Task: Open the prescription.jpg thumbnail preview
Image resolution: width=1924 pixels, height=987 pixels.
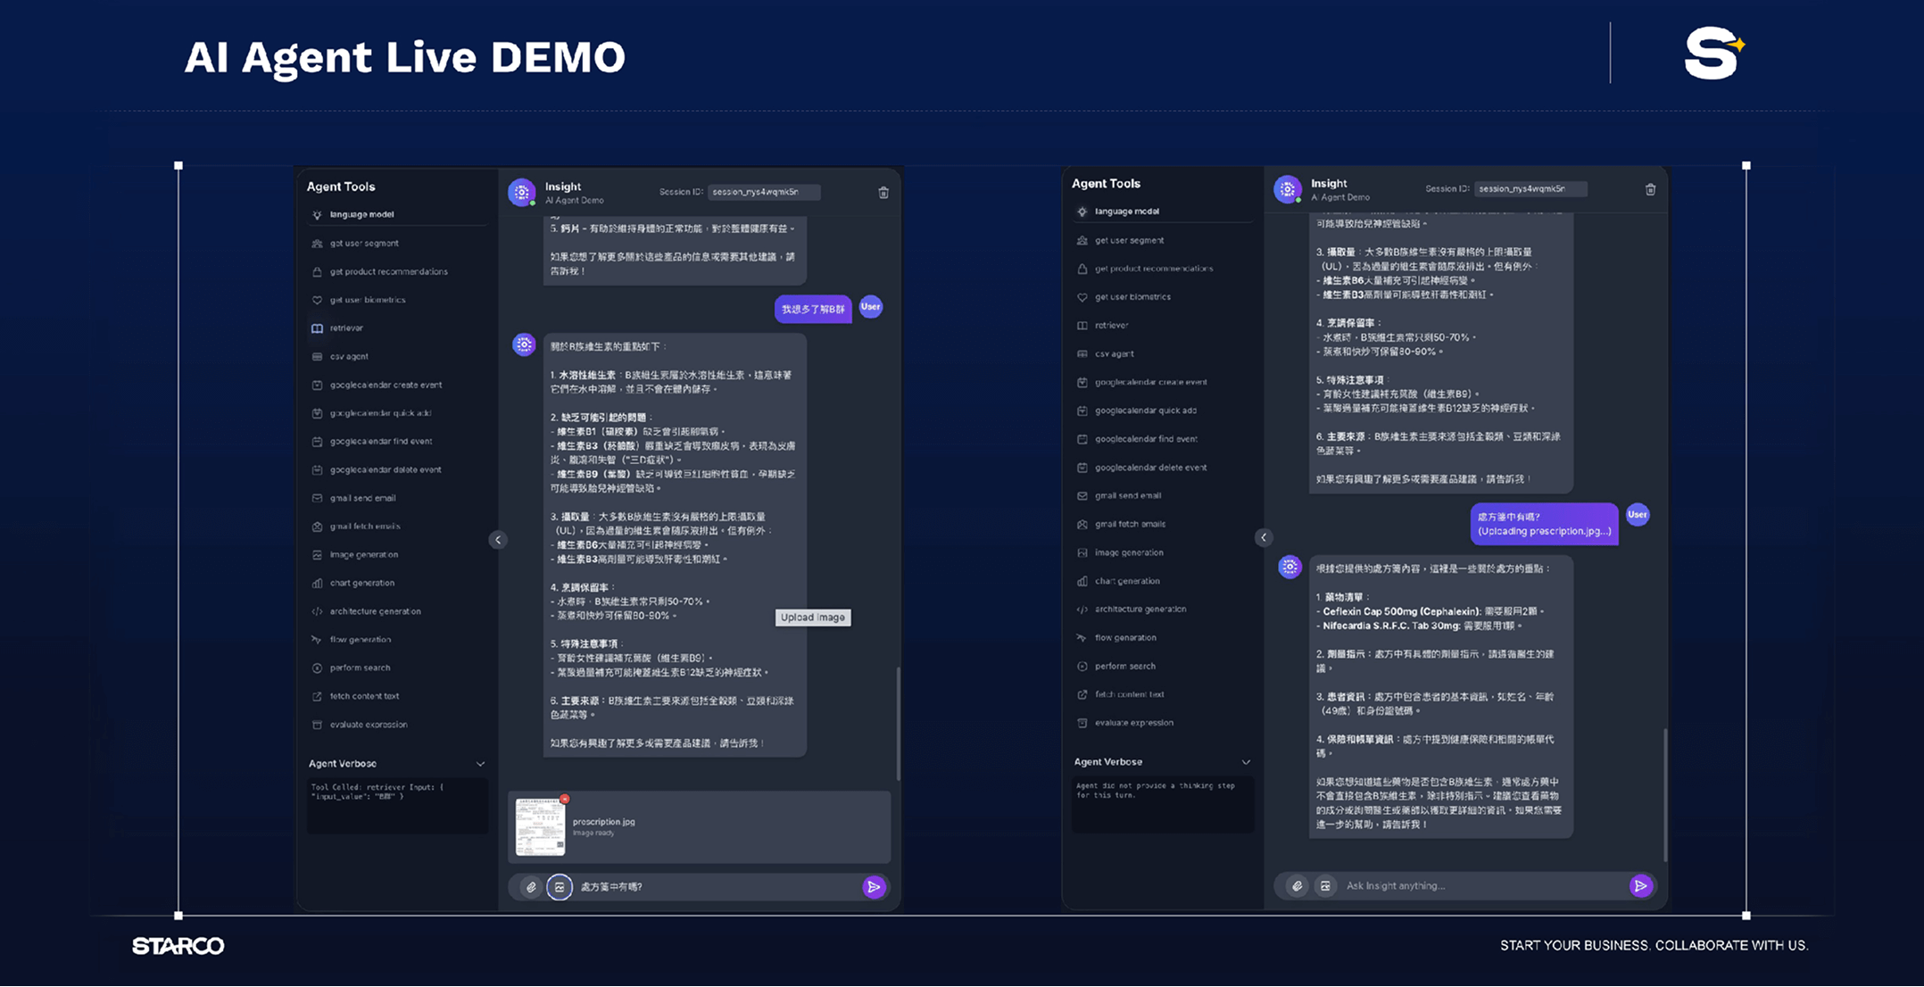Action: (540, 827)
